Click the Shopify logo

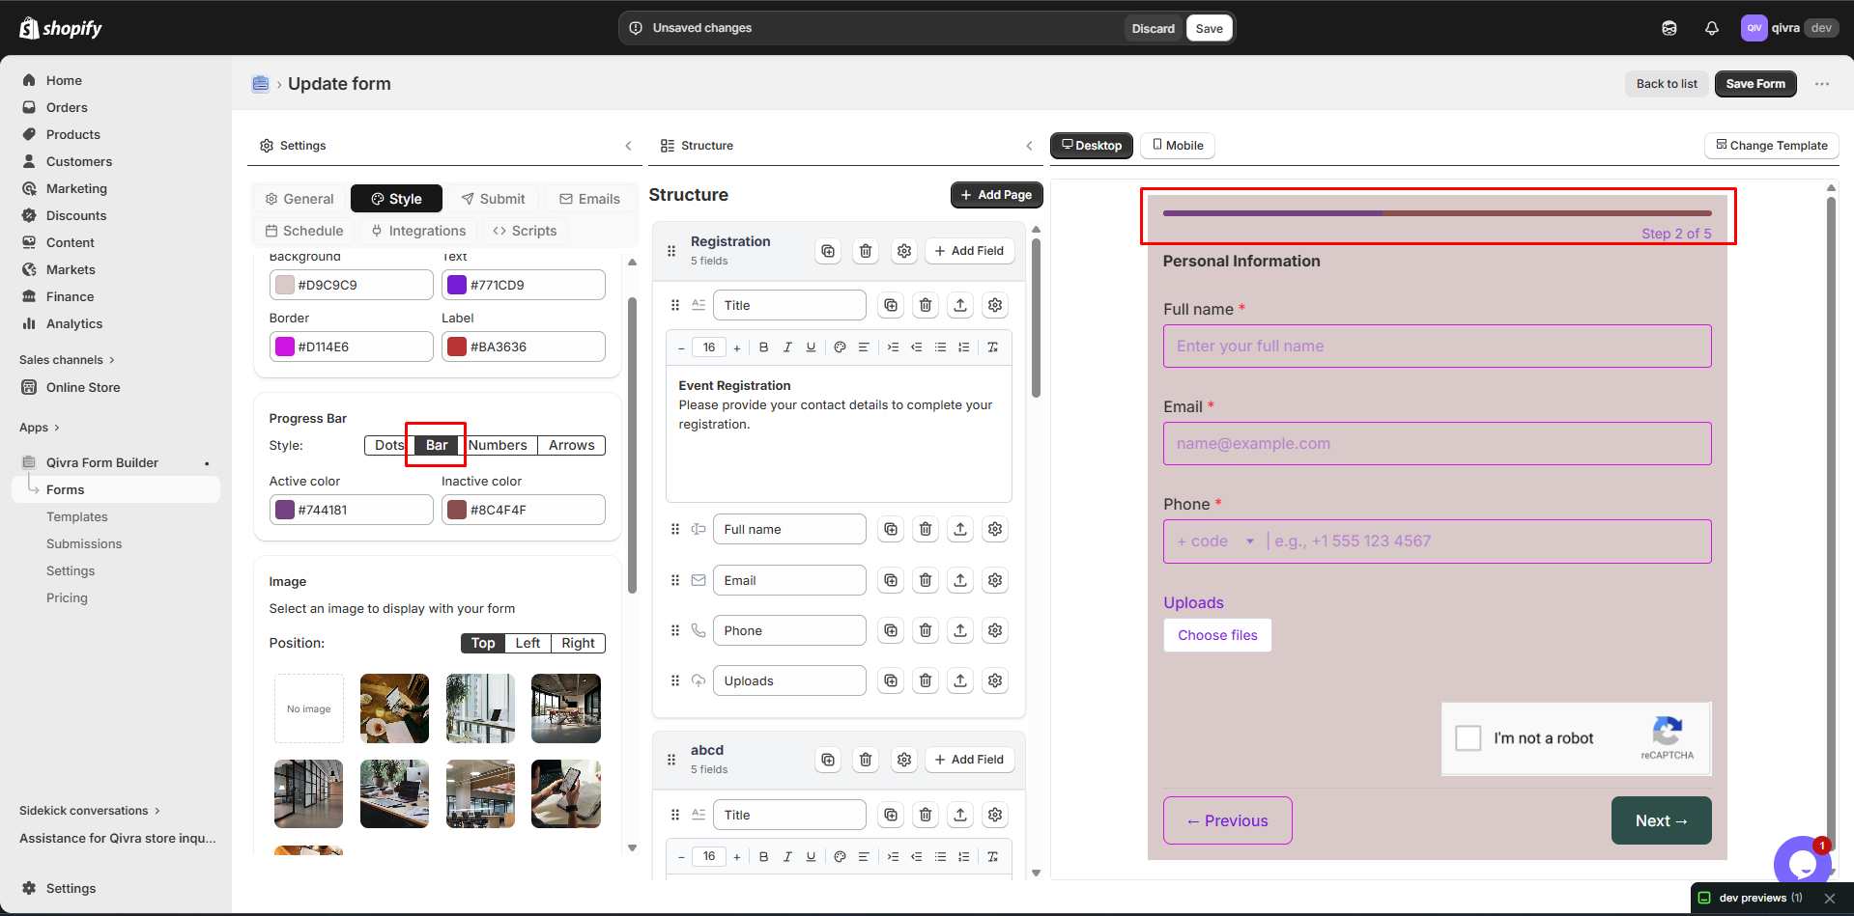tap(61, 28)
